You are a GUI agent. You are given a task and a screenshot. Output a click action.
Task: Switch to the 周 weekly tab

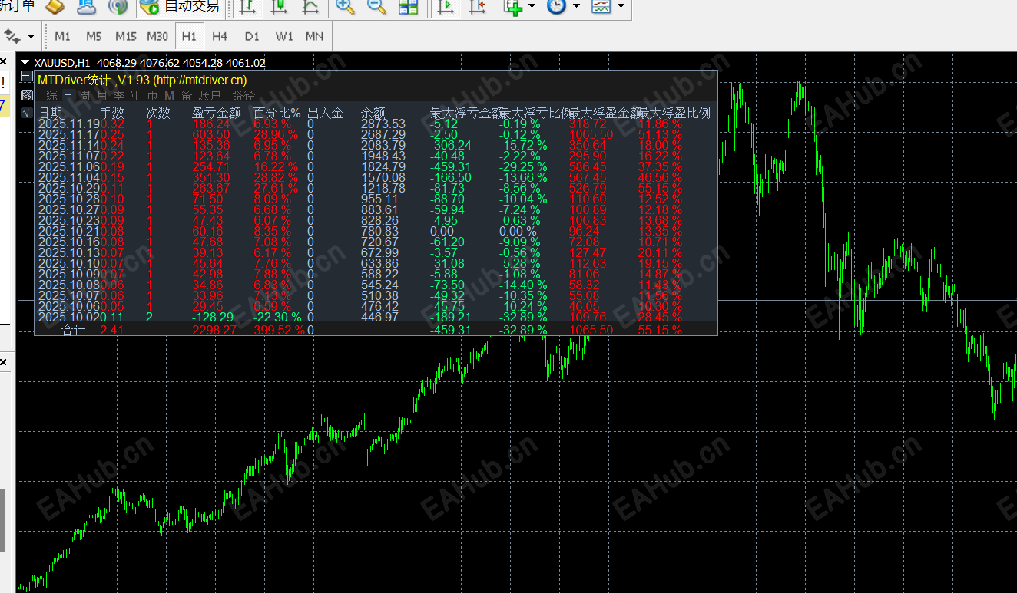coord(84,96)
